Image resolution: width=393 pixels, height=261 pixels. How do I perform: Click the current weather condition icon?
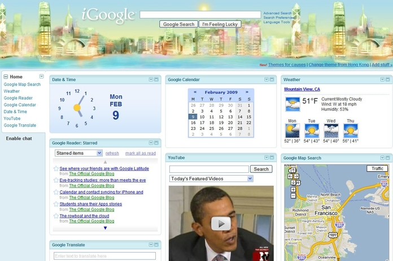coord(292,105)
